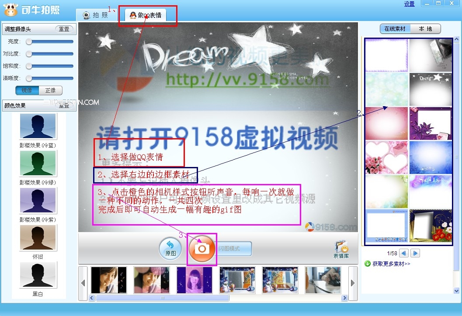This screenshot has width=462, height=316.
Task: Click the orange camera shutter button
Action: point(202,249)
